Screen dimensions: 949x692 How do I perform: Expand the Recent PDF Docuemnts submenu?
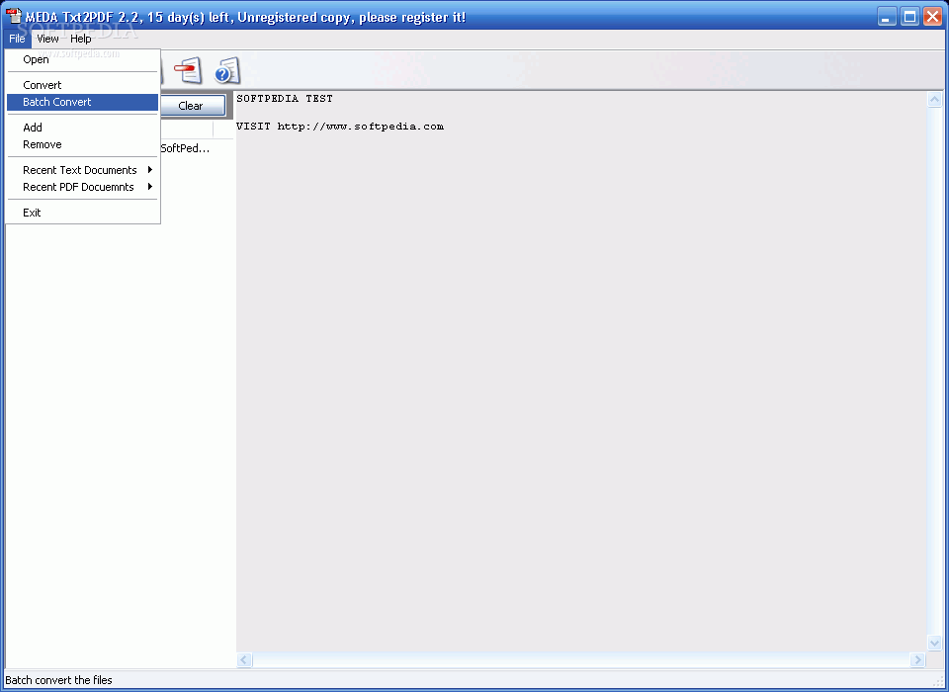click(x=82, y=187)
